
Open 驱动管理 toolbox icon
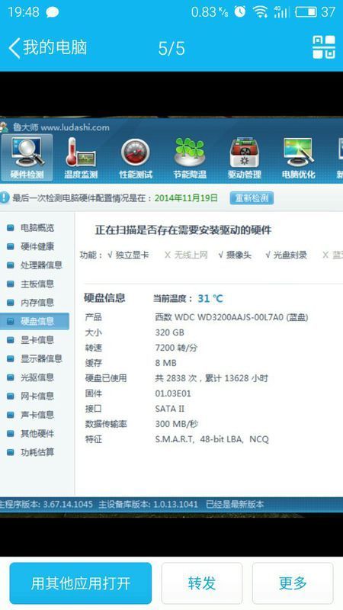(244, 158)
